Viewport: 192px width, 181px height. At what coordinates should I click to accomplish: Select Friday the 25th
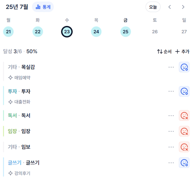(125, 32)
